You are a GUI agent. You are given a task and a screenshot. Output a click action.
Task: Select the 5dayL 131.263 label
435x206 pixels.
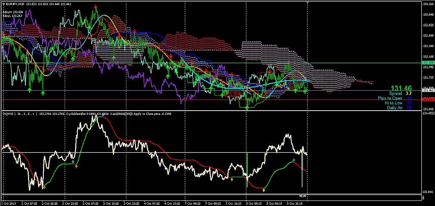(x=12, y=16)
